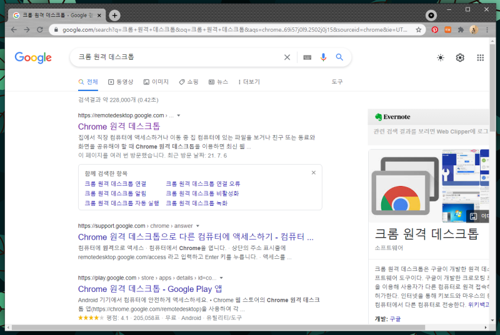Click the vertical scrollbar thumb
The image size is (500, 335).
click(x=492, y=87)
